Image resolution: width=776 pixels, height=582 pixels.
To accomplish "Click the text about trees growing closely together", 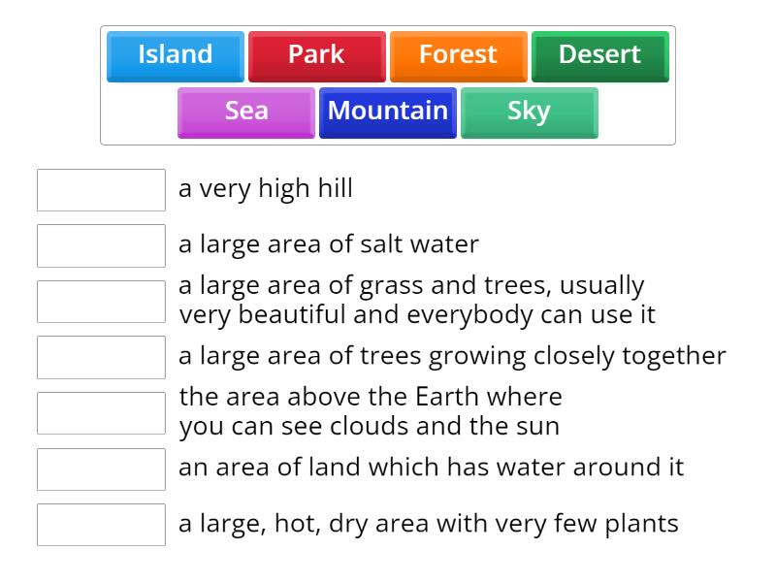I will pyautogui.click(x=452, y=356).
